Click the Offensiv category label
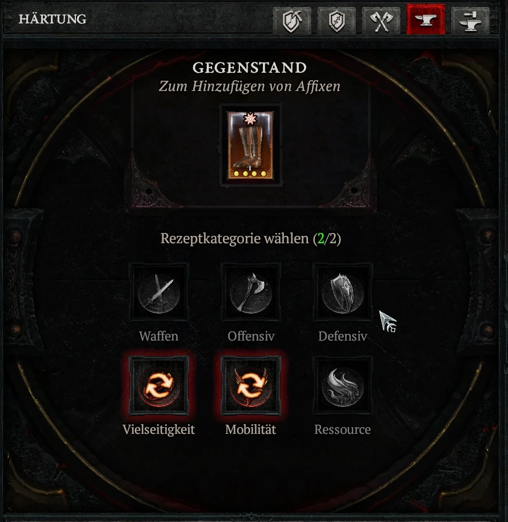Screen dimensions: 508x522 click(251, 336)
